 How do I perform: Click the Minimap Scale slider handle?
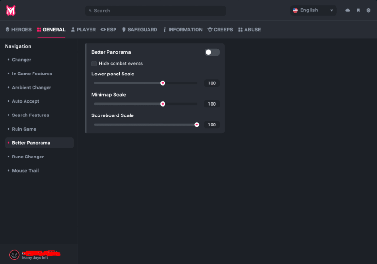pos(163,104)
